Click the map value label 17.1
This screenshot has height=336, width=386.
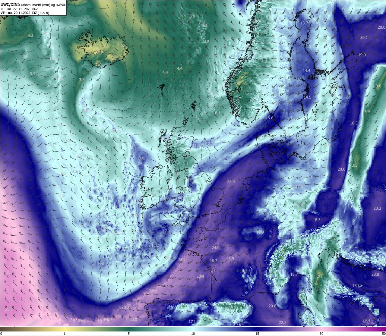192,322
